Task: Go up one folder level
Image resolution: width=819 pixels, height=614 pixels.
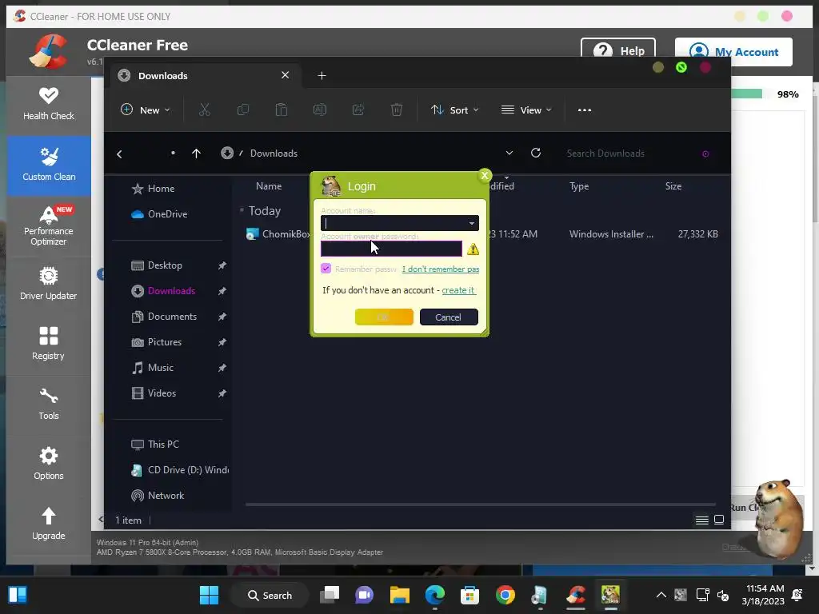Action: 197,153
